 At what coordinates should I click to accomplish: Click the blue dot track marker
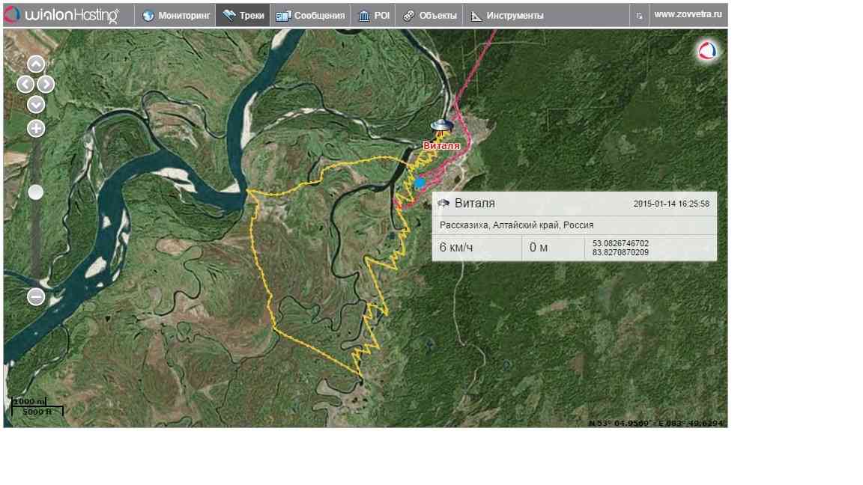click(x=420, y=183)
